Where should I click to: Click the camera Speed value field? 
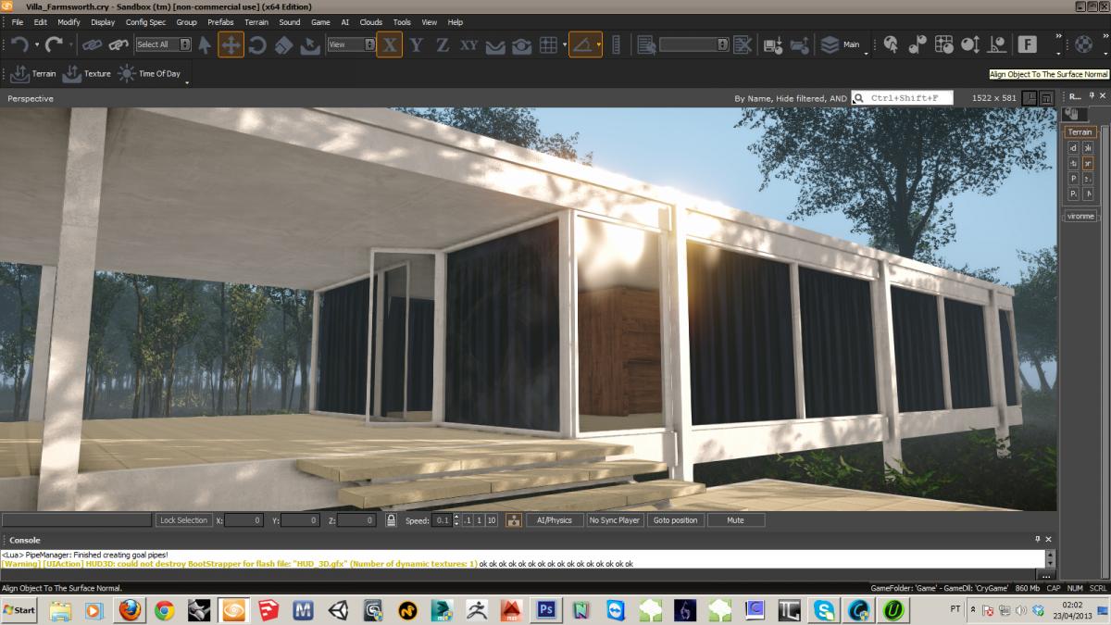pyautogui.click(x=443, y=519)
